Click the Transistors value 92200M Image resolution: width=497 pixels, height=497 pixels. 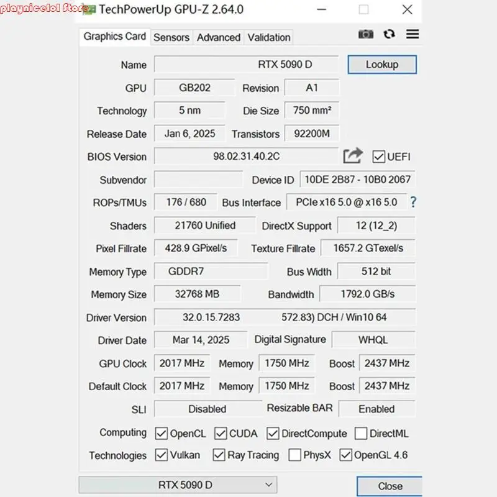point(312,134)
